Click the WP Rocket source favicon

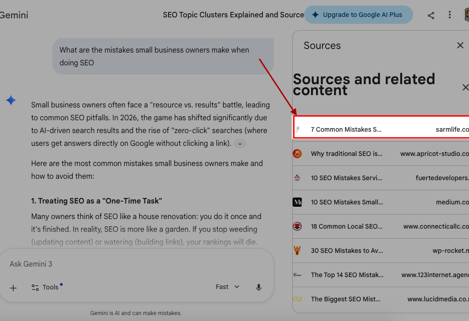click(x=297, y=251)
